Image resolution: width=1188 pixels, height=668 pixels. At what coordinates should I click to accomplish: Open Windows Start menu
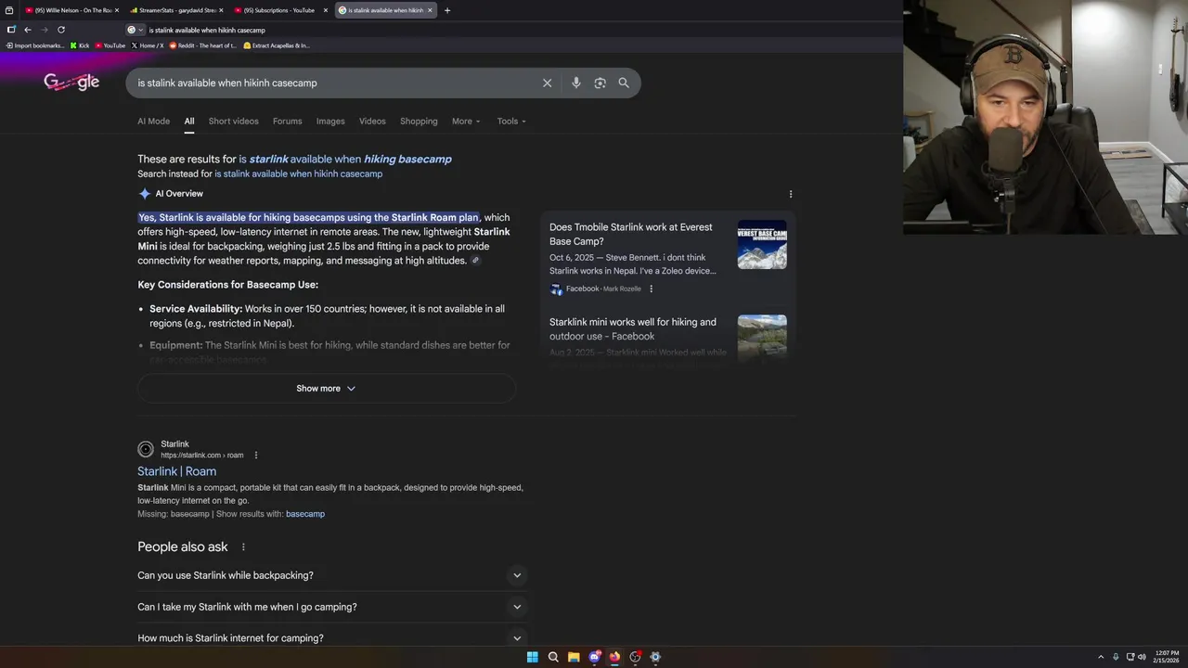(x=533, y=657)
